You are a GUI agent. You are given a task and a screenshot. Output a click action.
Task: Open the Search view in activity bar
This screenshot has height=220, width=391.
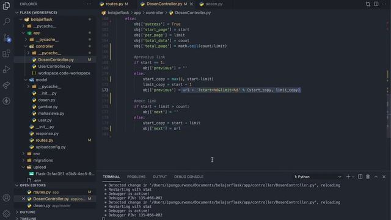(7, 21)
